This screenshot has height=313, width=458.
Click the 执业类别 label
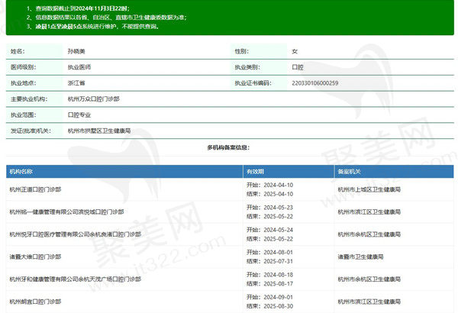click(x=247, y=67)
